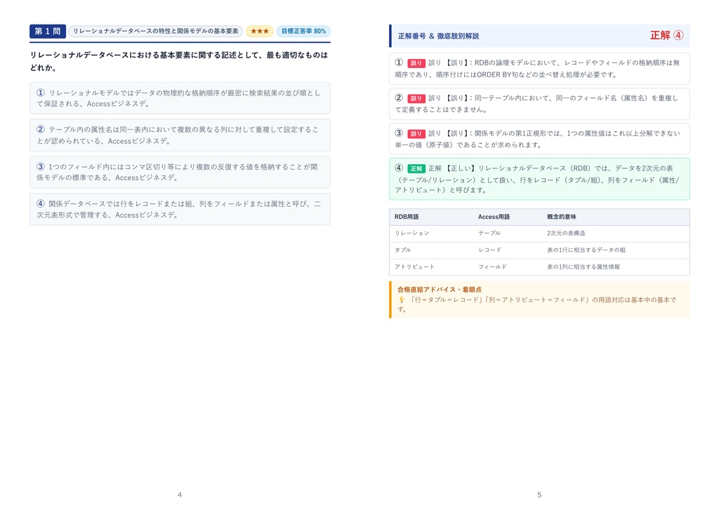
Task: Click the リレーション table cell
Action: [x=411, y=233]
